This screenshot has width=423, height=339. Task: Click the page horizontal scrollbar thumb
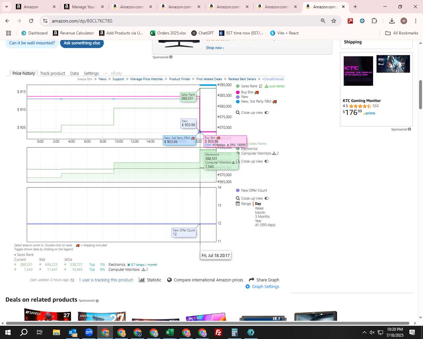click(208, 323)
